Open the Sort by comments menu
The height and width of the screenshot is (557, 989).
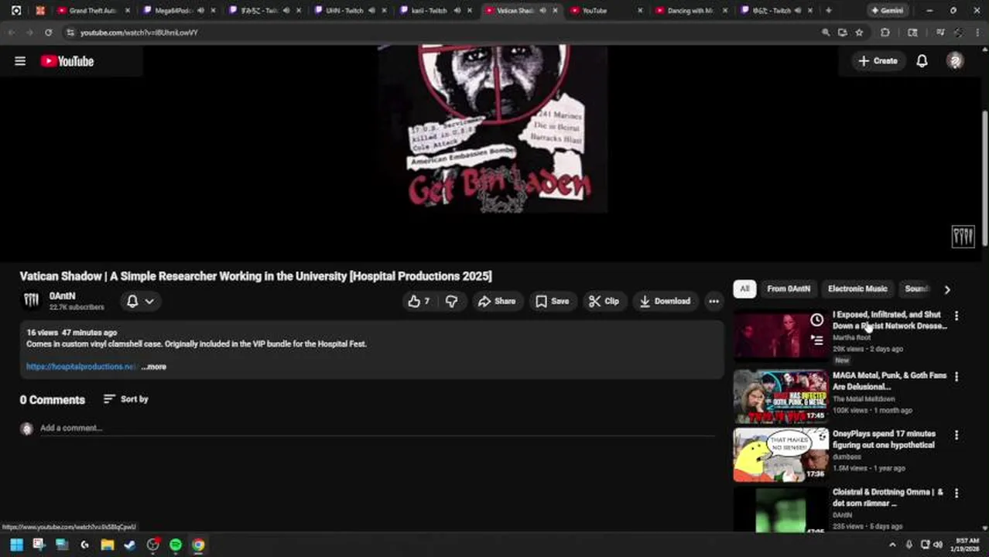tap(125, 399)
